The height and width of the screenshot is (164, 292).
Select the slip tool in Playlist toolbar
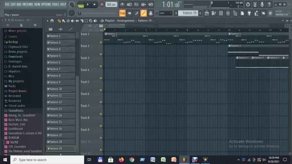pyautogui.click(x=77, y=21)
